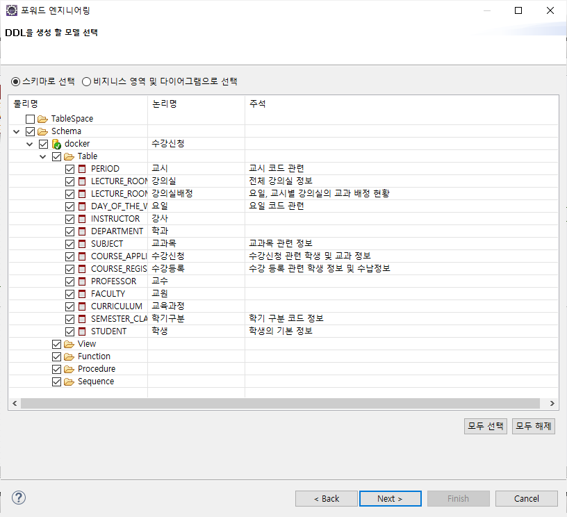Click the 강의실배정 LECTURE_ROOM table icon
Image resolution: width=567 pixels, height=517 pixels.
[82, 194]
